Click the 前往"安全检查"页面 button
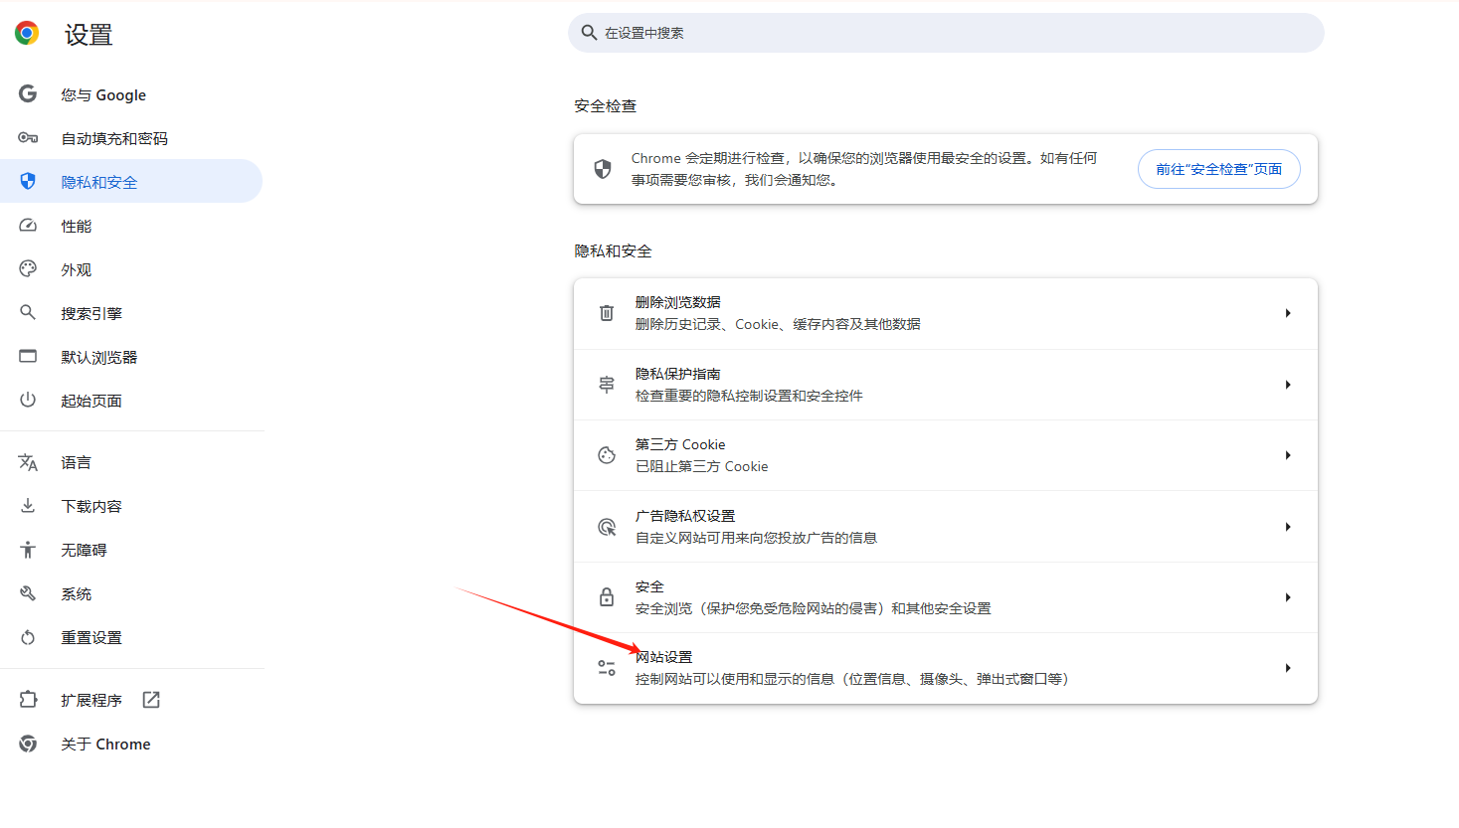Image resolution: width=1459 pixels, height=828 pixels. (1218, 169)
